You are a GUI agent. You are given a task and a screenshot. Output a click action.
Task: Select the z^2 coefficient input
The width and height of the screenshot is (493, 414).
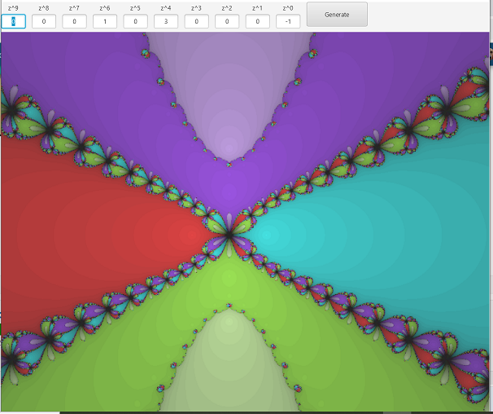227,21
